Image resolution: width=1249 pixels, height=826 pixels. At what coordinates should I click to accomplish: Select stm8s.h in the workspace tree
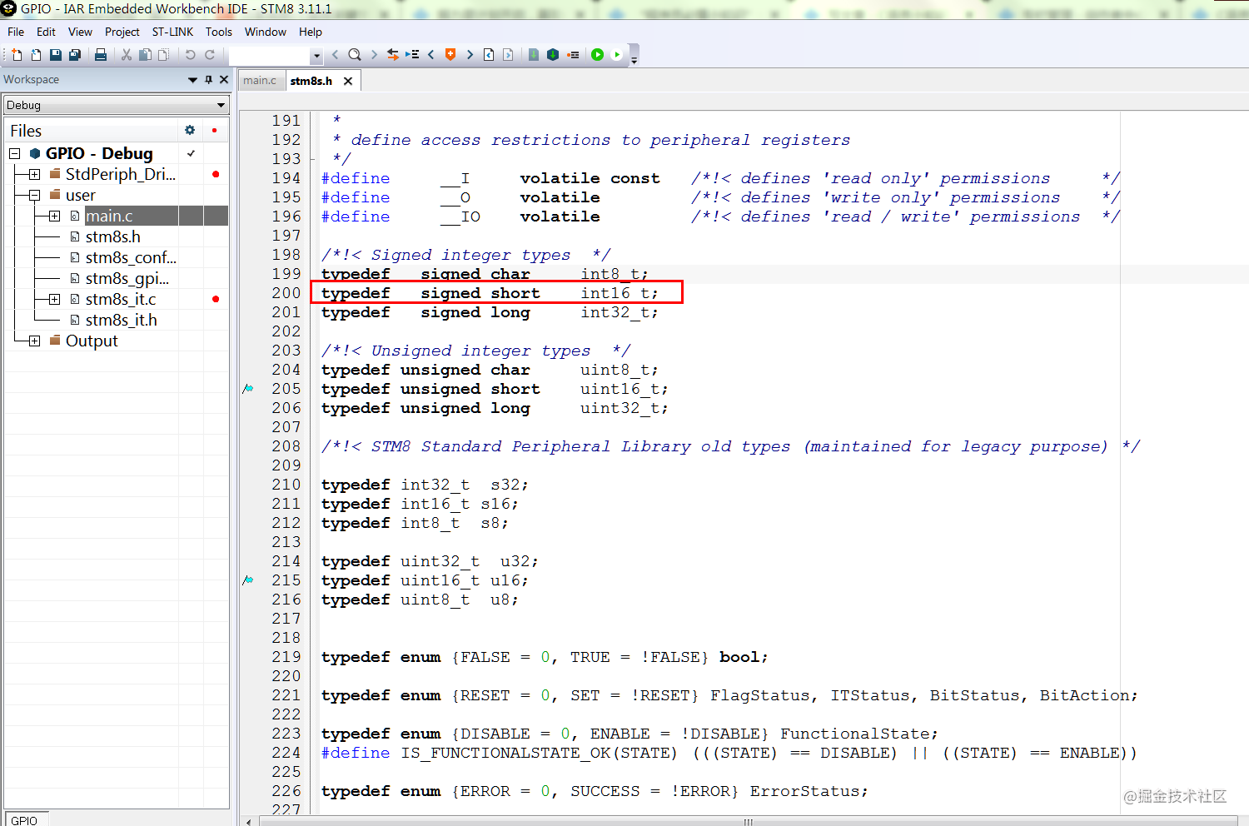(x=112, y=236)
